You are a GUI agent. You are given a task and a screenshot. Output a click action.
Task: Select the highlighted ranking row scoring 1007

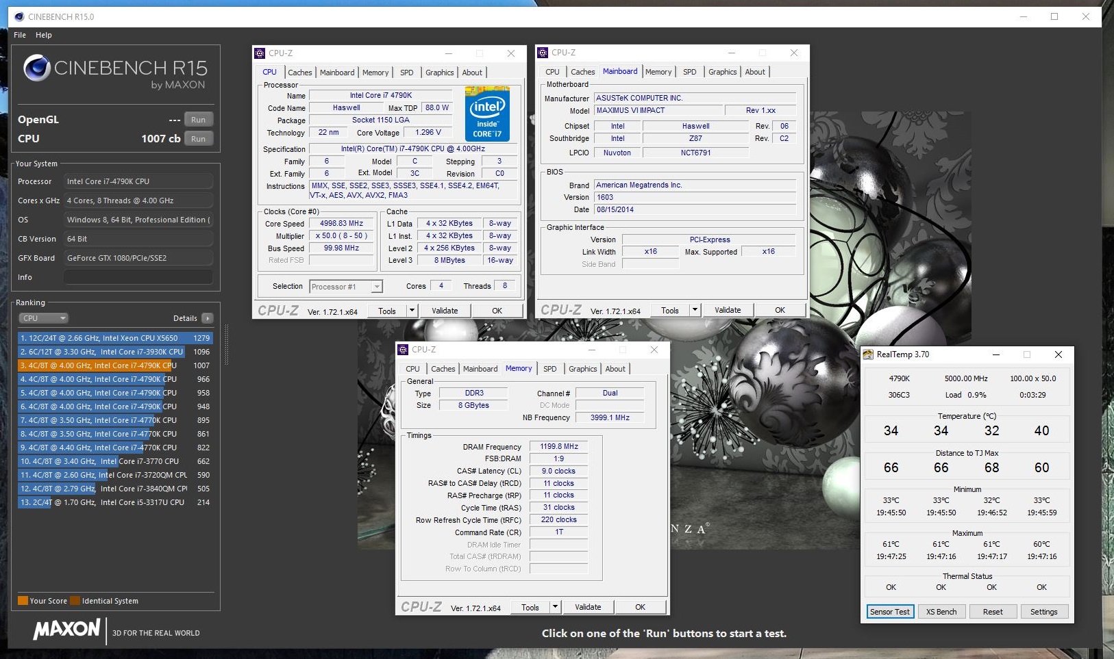click(x=115, y=365)
